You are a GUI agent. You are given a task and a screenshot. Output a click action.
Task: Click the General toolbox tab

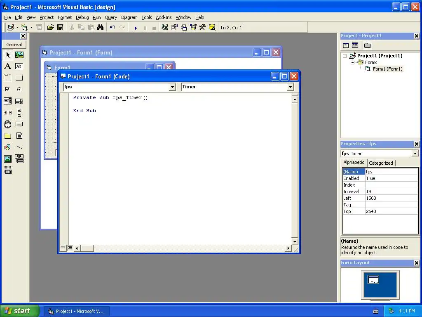(x=14, y=45)
